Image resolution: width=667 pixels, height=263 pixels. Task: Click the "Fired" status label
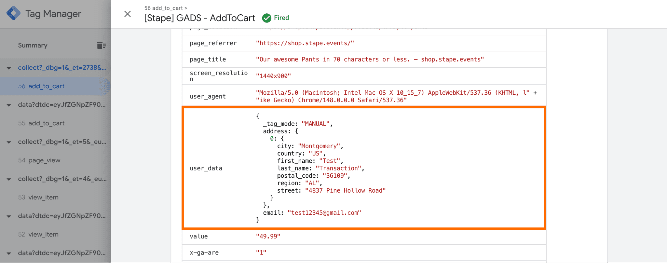(281, 18)
